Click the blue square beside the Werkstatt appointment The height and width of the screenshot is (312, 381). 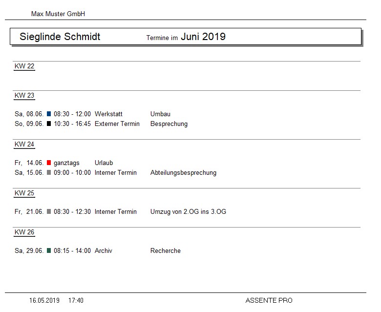coord(49,114)
